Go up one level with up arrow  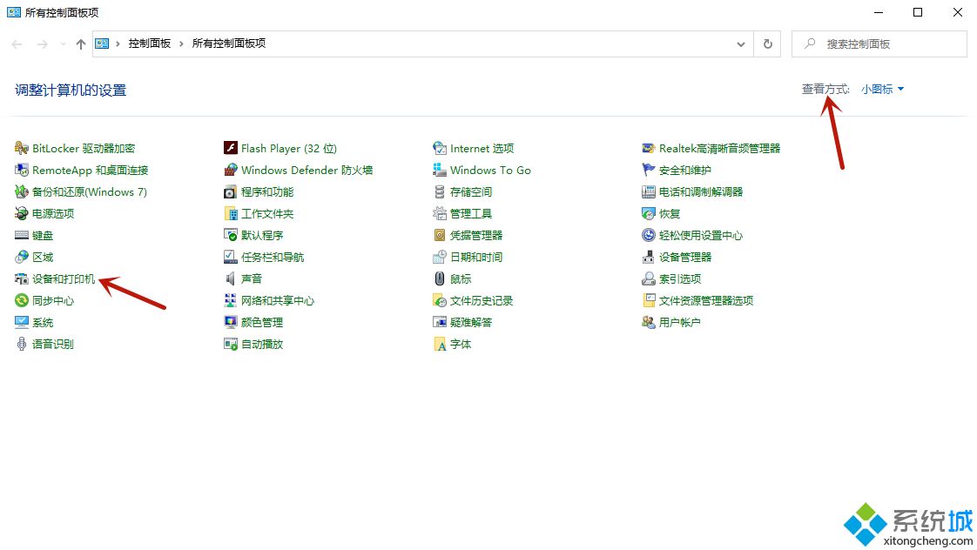(81, 44)
